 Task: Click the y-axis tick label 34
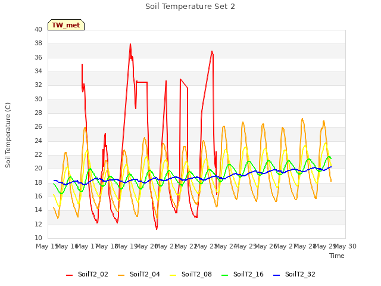38,71
